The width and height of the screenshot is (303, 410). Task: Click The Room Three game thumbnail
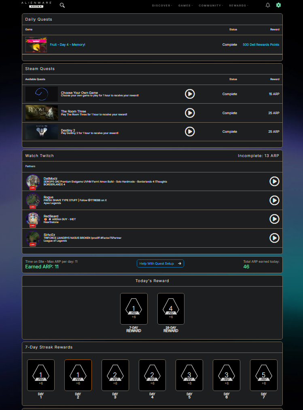(x=42, y=113)
